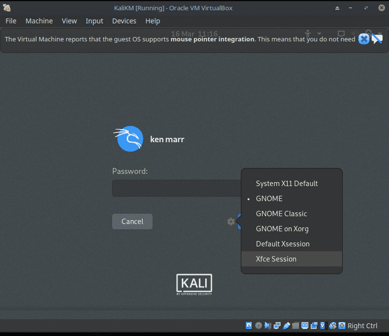Click the mouse integration status icon
This screenshot has width=389, height=336.
333,326
